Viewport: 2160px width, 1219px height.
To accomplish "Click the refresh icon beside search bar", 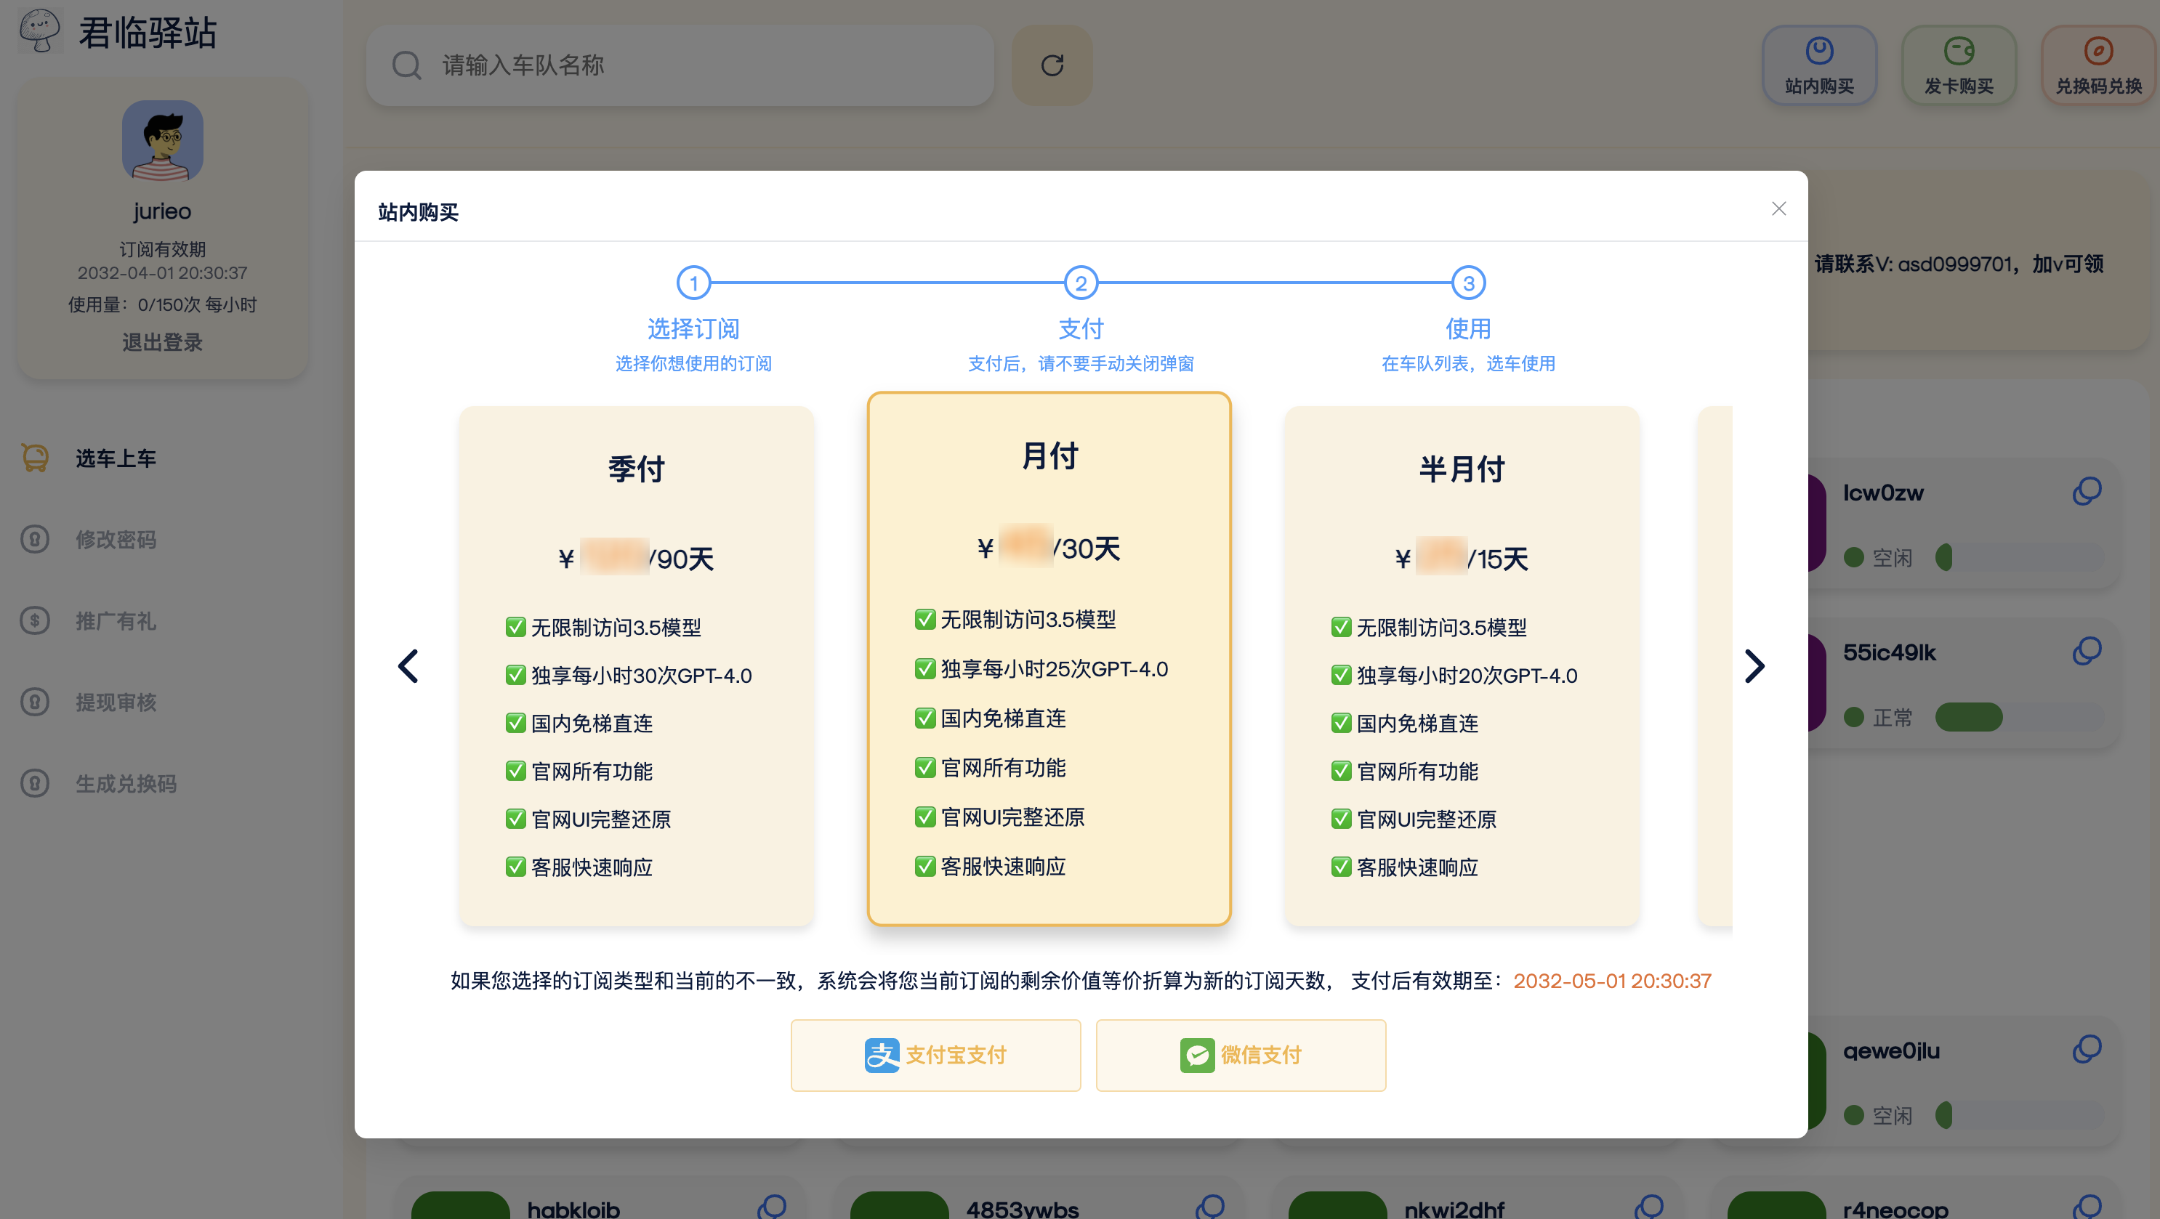I will pyautogui.click(x=1052, y=65).
